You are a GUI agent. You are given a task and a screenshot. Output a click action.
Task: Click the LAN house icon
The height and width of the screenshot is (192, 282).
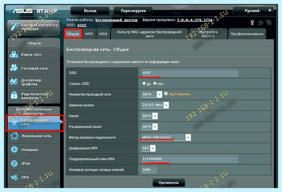14,136
